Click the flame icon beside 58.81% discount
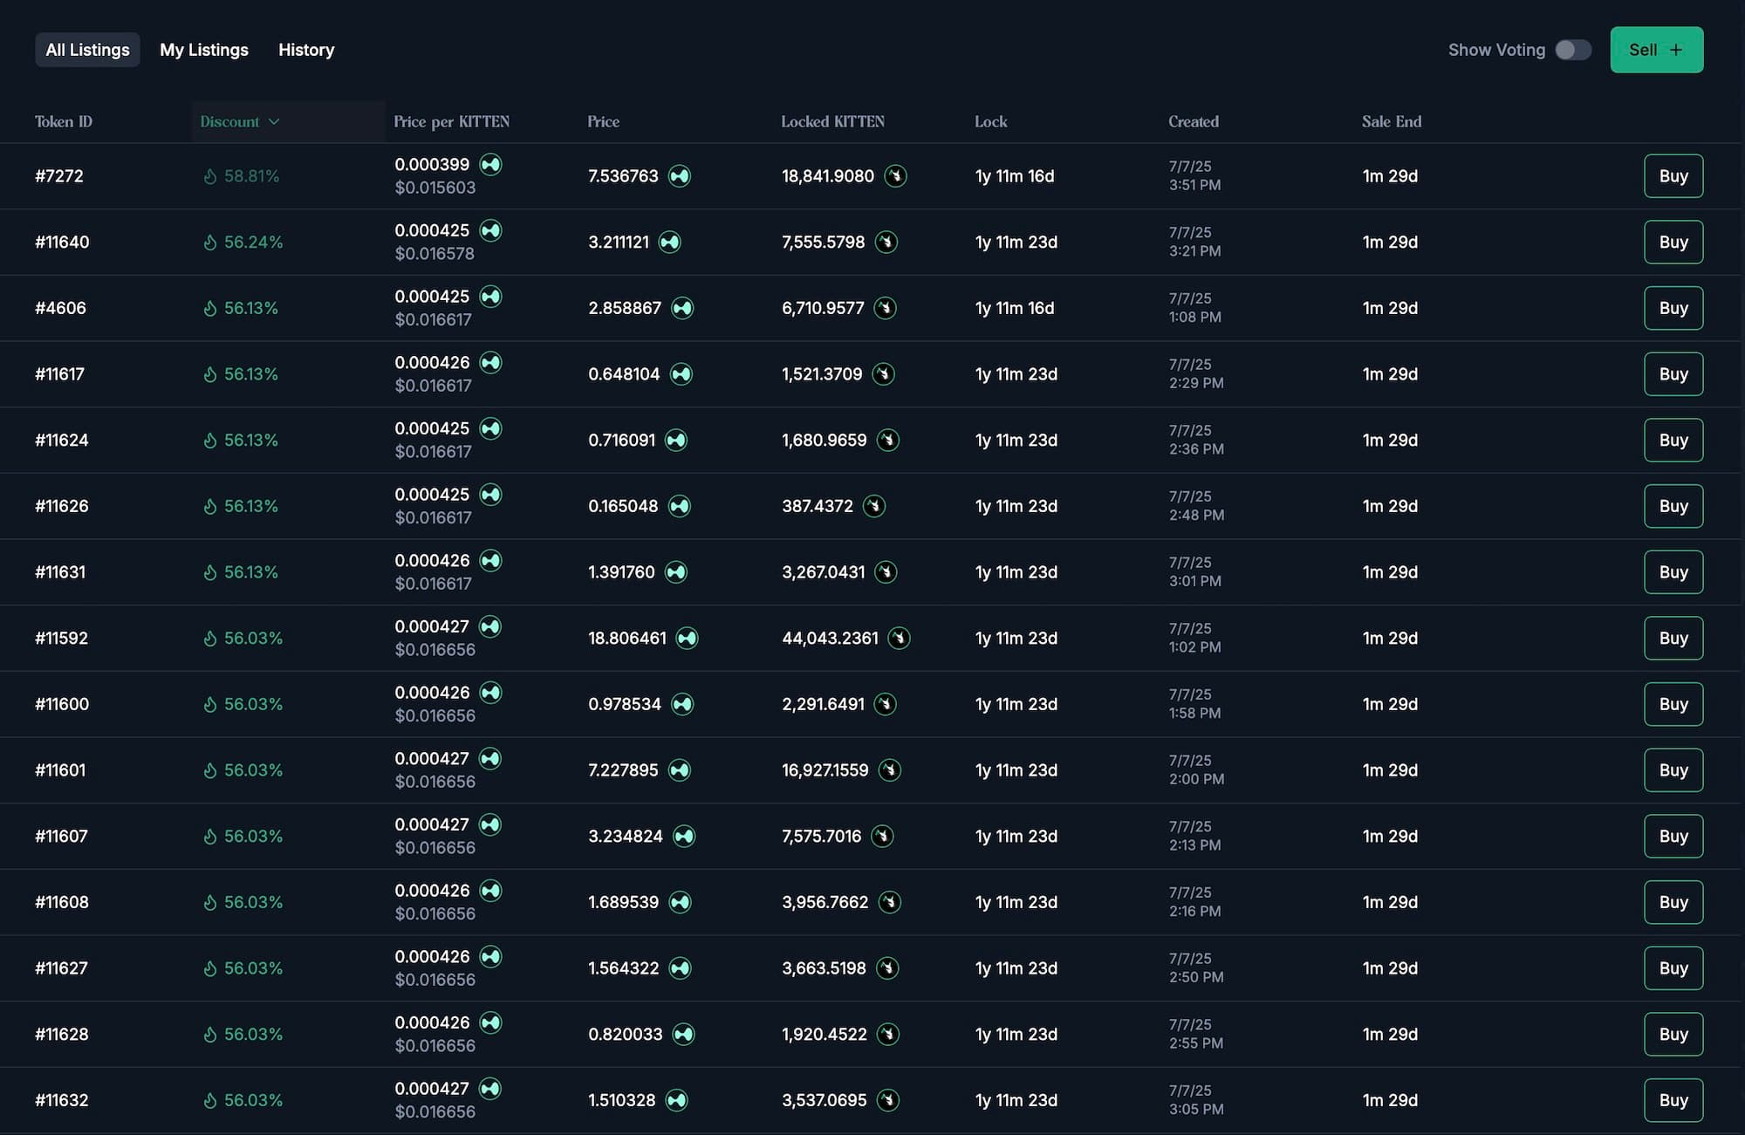The width and height of the screenshot is (1745, 1135). click(209, 176)
